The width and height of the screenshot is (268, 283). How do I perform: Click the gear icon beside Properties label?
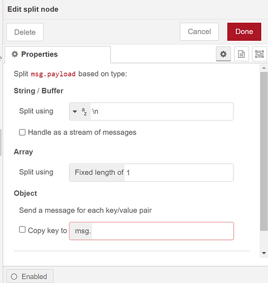(15, 54)
